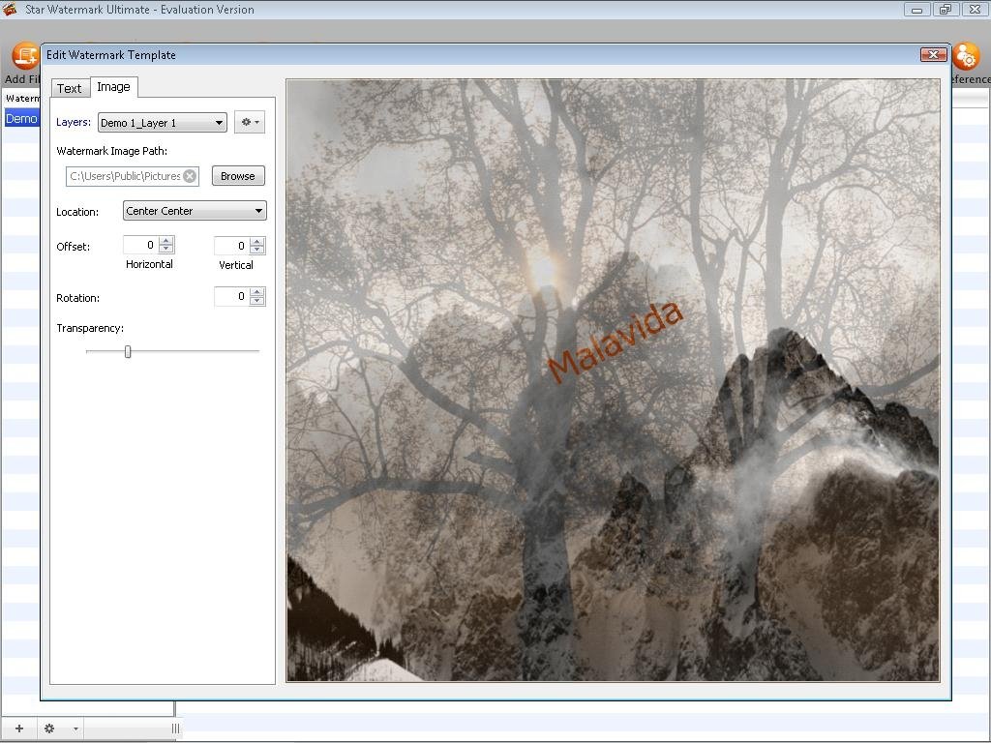Open Preferences icon in the main window

click(x=966, y=57)
